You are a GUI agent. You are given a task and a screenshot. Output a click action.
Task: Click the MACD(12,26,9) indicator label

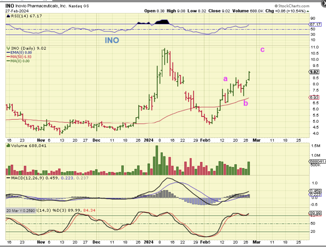(28, 178)
